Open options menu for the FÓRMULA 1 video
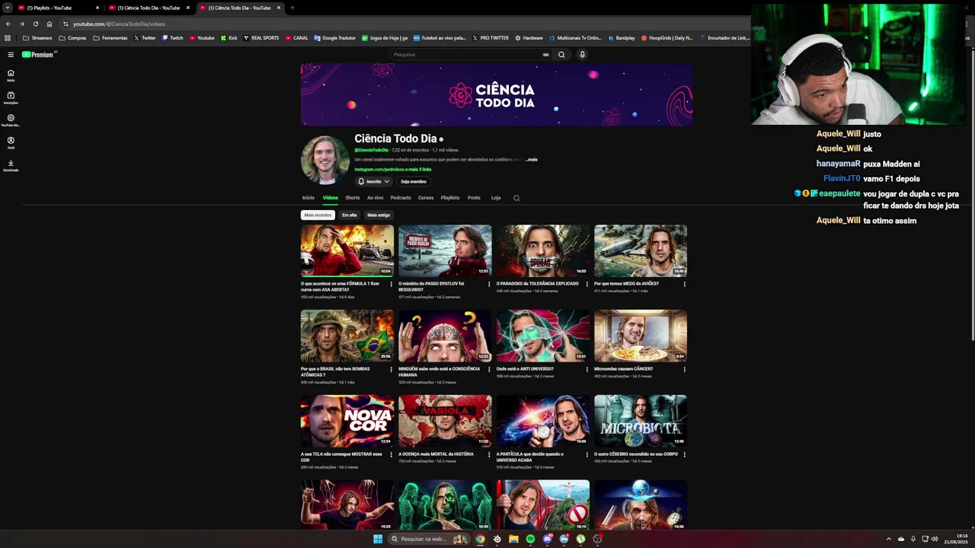975x548 pixels. [x=392, y=284]
